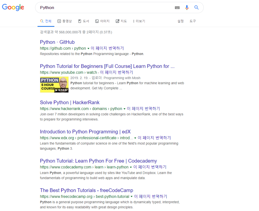Switch to the 이미지 tab
Viewport: 259px width, 211px height.
[102, 21]
